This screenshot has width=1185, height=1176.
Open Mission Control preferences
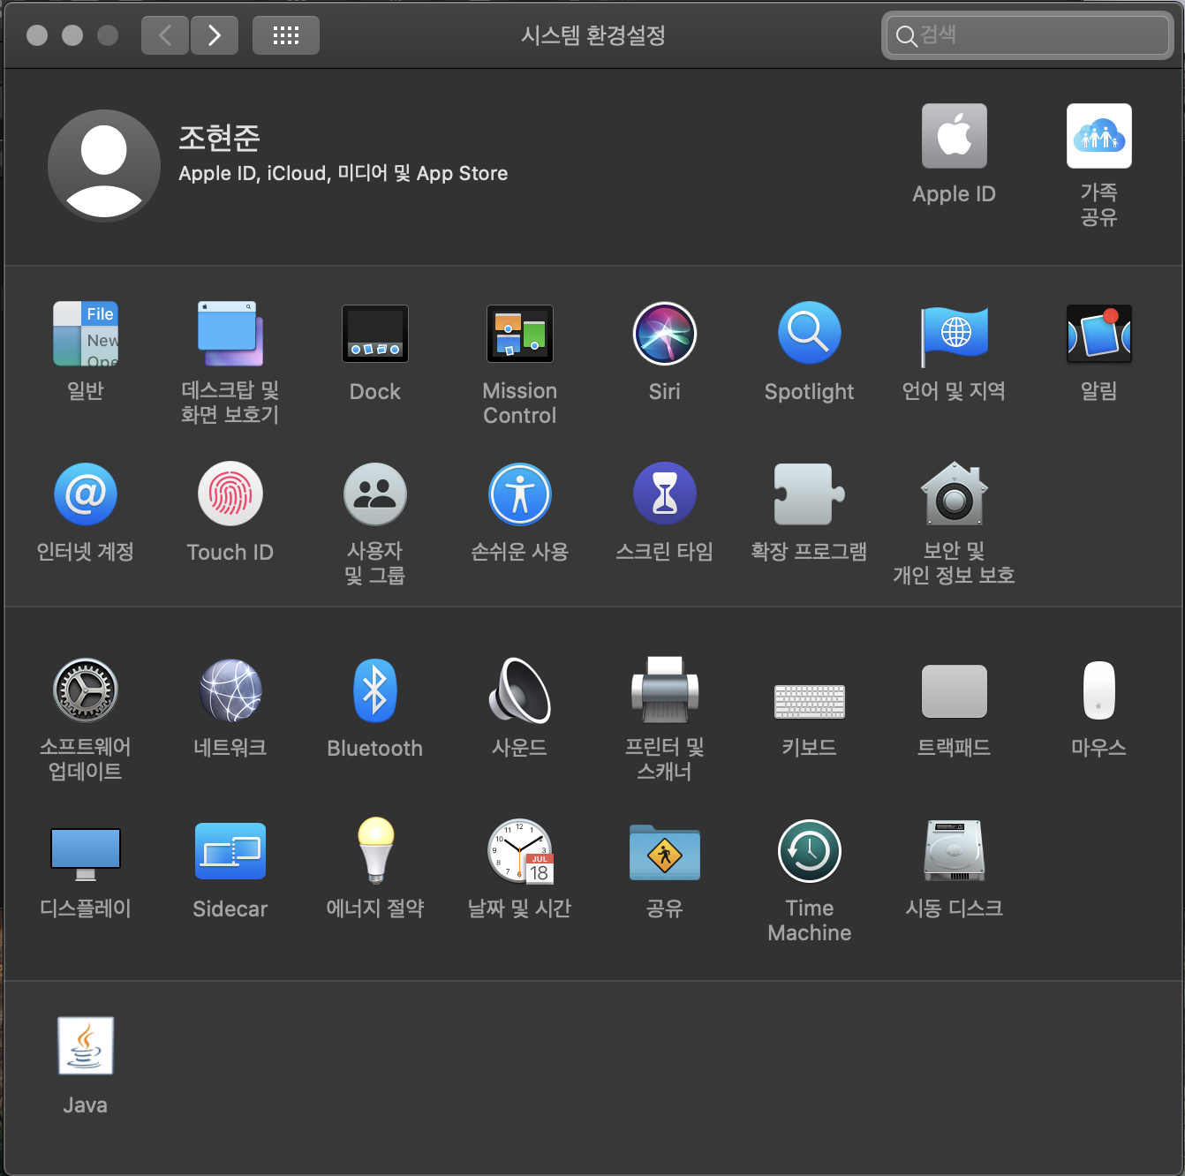520,335
